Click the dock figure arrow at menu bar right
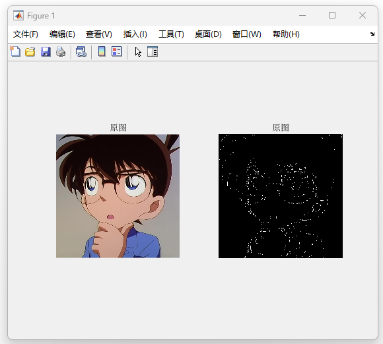This screenshot has width=383, height=344. 372,34
